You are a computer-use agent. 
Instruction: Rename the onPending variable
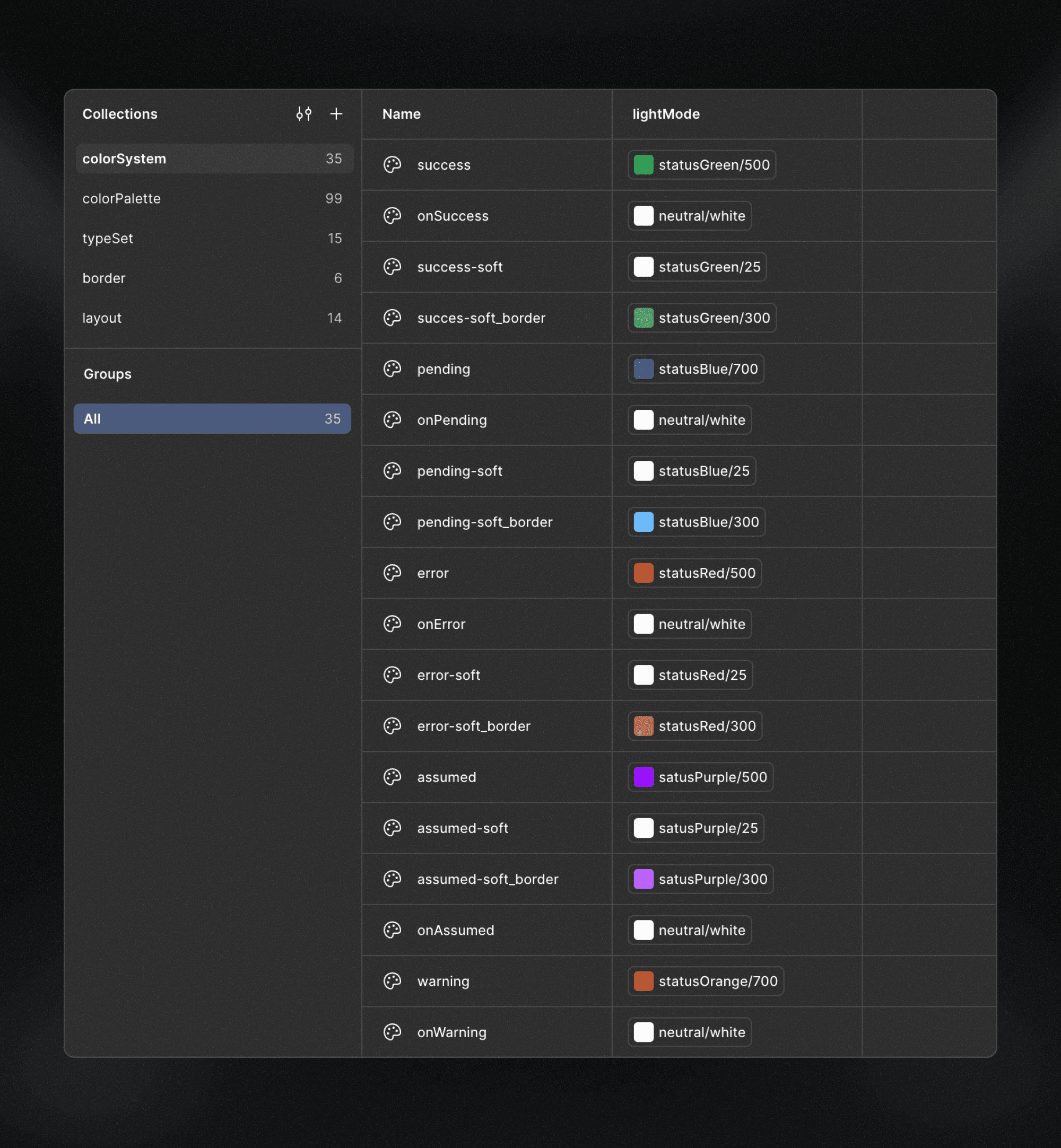click(452, 420)
